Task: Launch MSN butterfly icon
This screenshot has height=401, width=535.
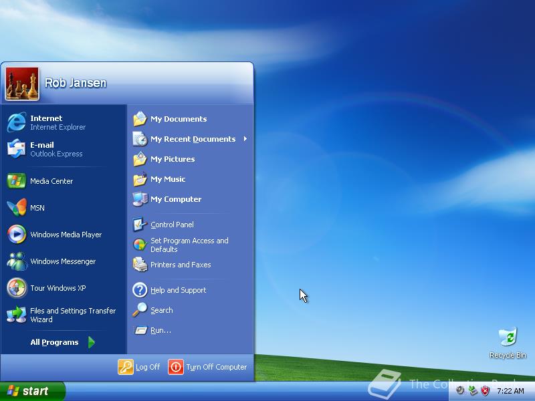Action: coord(16,208)
